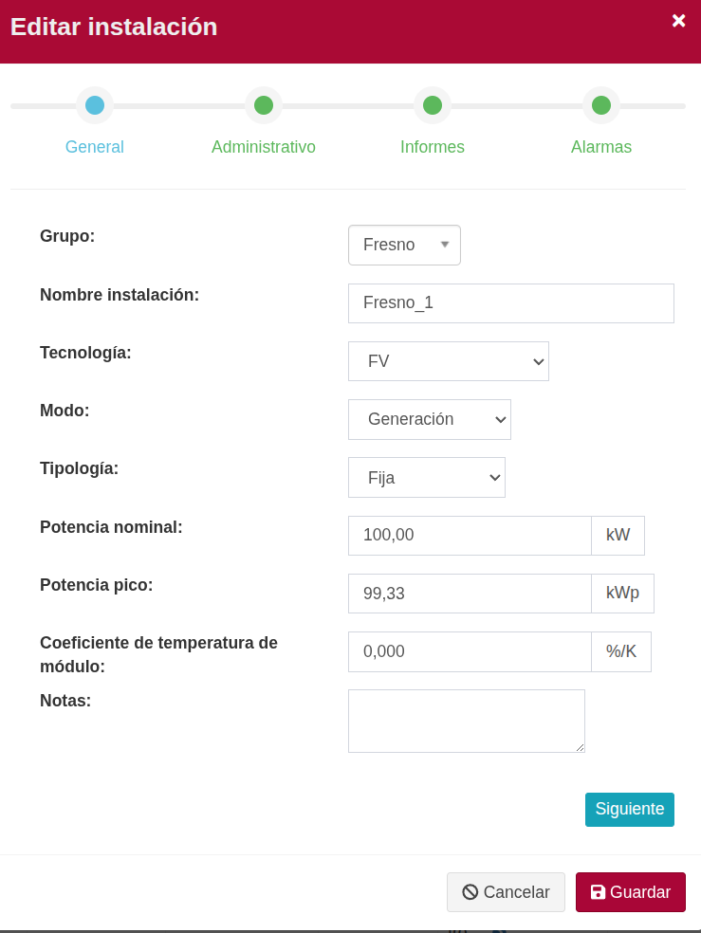
Task: Click the General step circle
Action: [95, 105]
